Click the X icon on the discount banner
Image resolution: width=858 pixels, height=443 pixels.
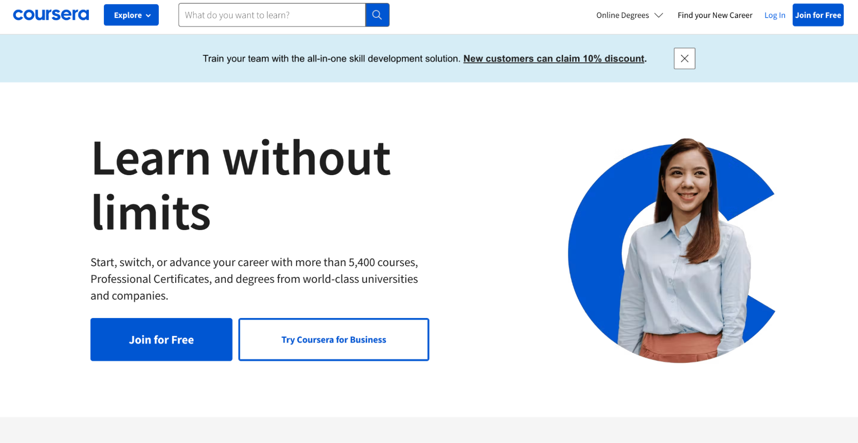point(684,58)
